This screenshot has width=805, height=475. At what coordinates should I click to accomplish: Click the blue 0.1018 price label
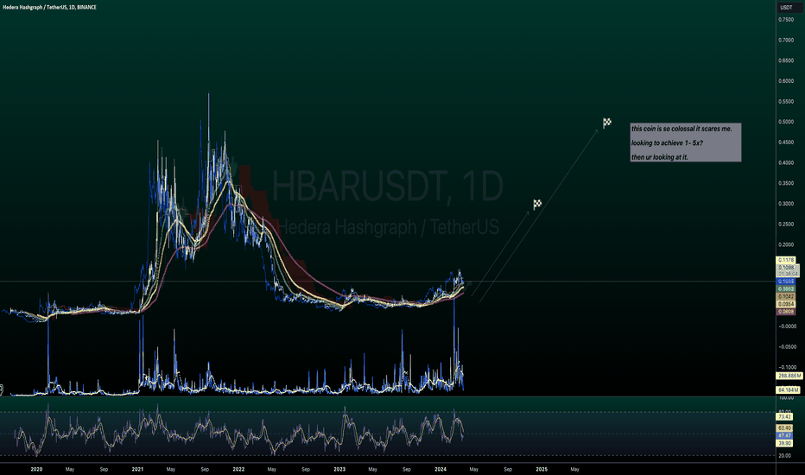786,282
